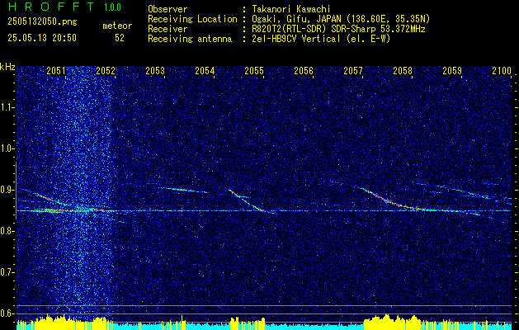
Task: Click the 2051 time marker
Action: coord(56,71)
